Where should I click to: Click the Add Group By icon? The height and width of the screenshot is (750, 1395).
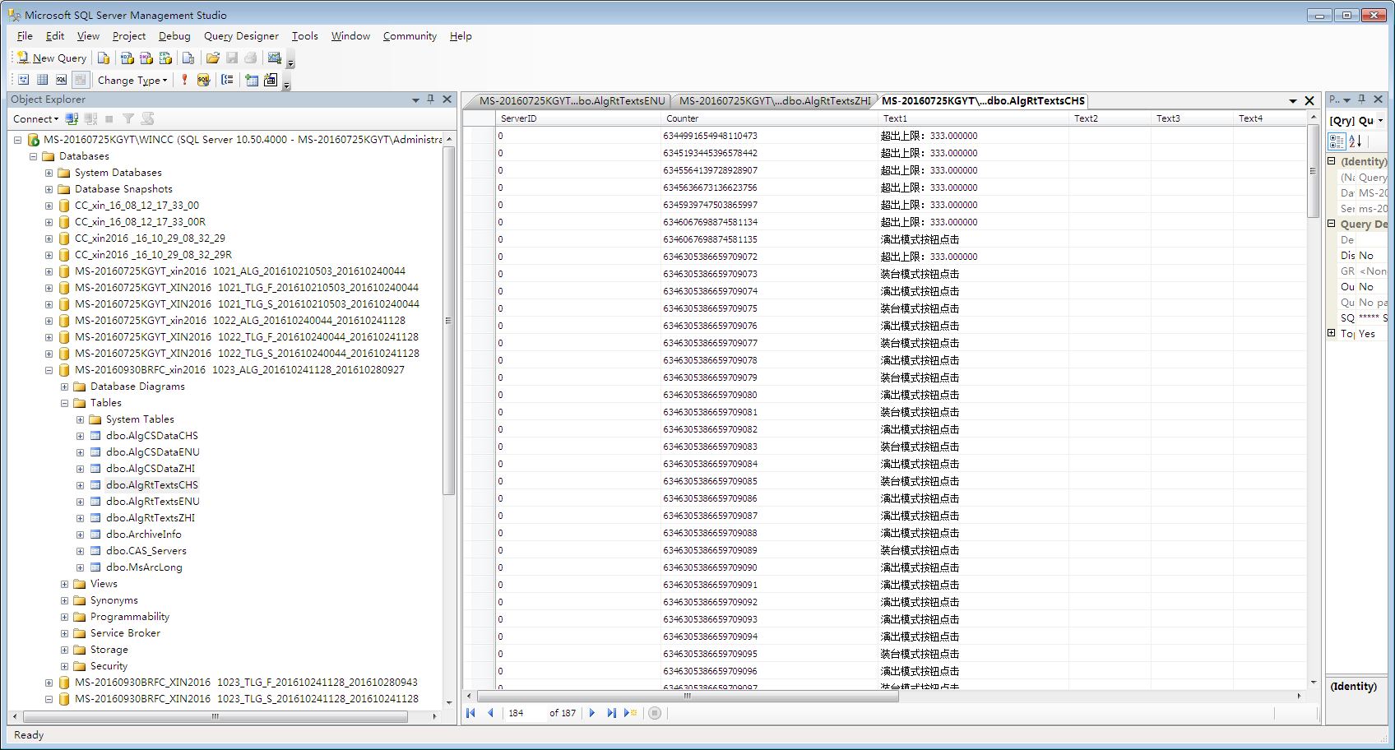227,80
